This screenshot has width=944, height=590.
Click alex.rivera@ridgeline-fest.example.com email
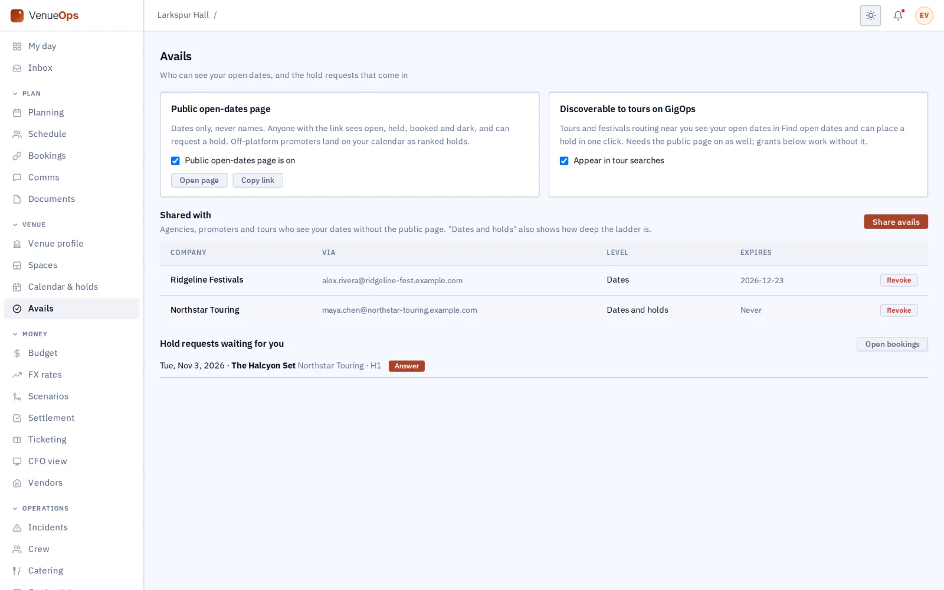tap(392, 281)
